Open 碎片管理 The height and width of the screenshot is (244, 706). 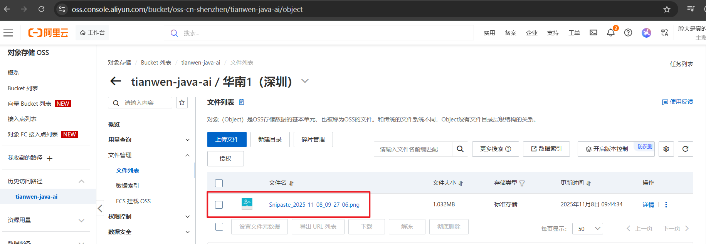pyautogui.click(x=313, y=139)
